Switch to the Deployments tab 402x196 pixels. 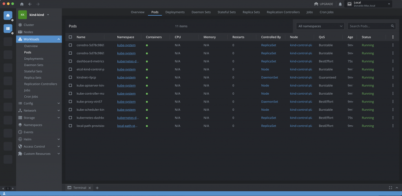pyautogui.click(x=175, y=12)
